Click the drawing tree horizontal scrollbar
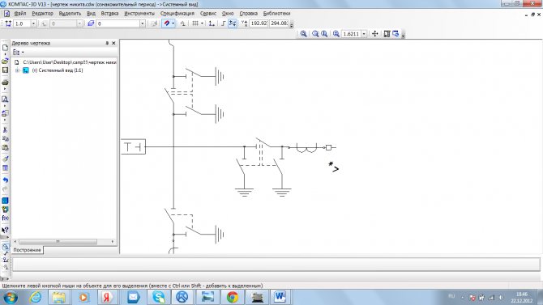This screenshot has height=305, width=543. (x=64, y=241)
